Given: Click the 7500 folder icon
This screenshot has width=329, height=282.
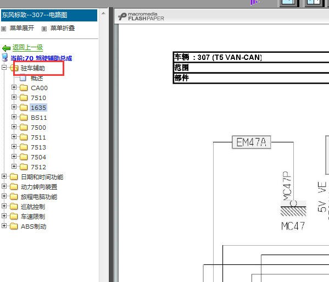Looking at the screenshot, I should [24, 127].
